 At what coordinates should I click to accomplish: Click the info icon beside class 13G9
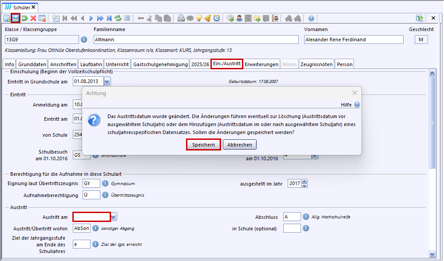(84, 40)
